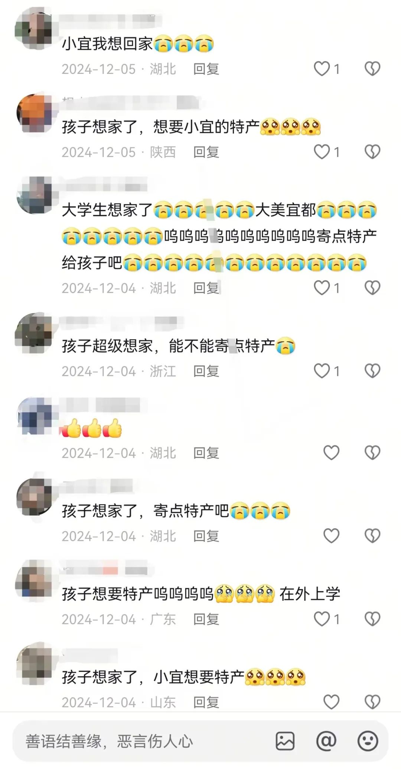401x770 pixels.
Task: Like the Zhejiang comment '孩子超级想家'
Action: point(322,371)
